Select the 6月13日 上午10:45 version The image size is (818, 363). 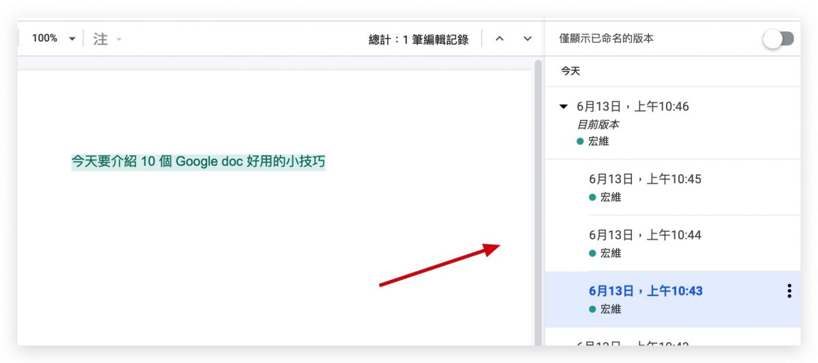pyautogui.click(x=672, y=187)
